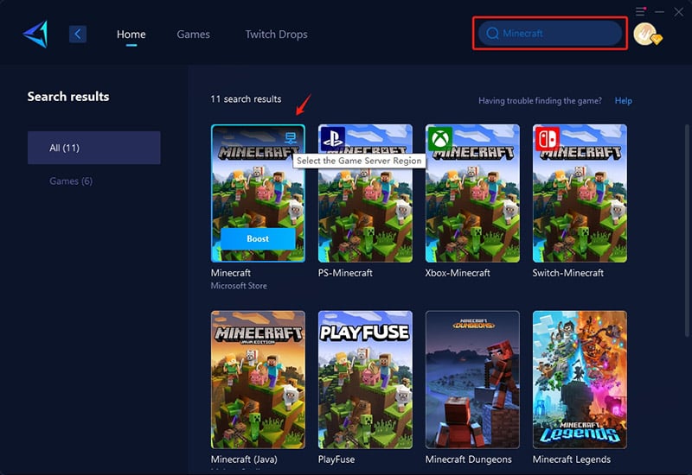Open the Minecraft (Java) cover thumbnail
The height and width of the screenshot is (475, 692).
258,380
